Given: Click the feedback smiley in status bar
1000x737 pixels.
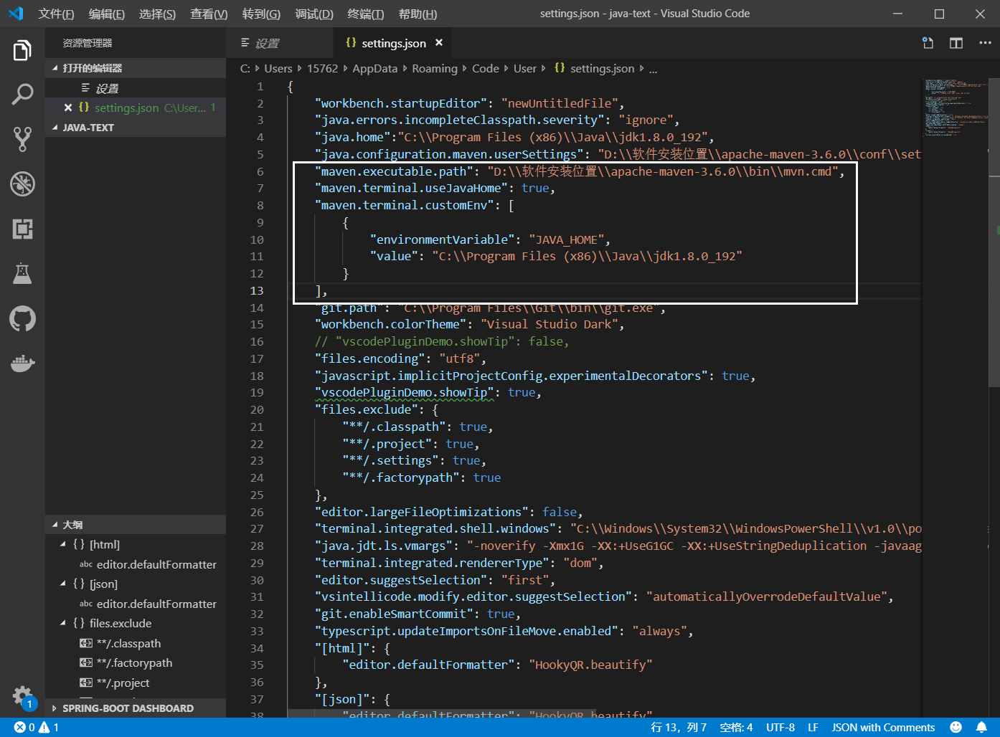Looking at the screenshot, I should (956, 727).
